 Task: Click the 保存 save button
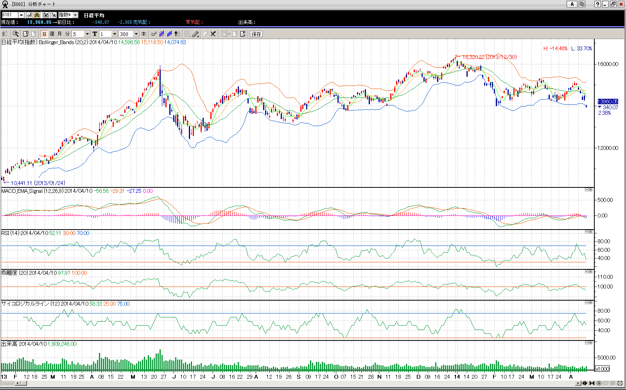256,34
